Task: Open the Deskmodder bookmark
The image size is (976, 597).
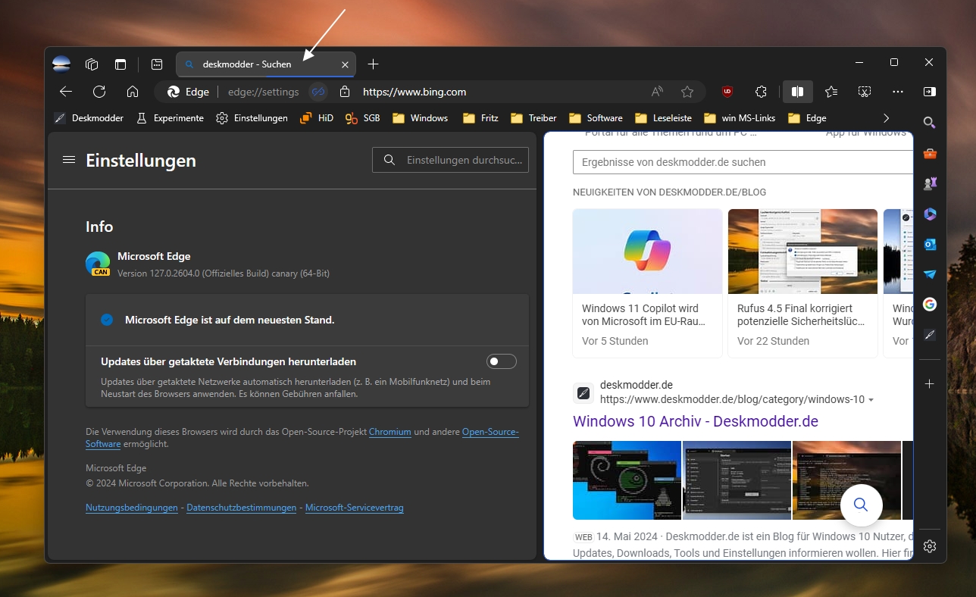Action: (89, 118)
